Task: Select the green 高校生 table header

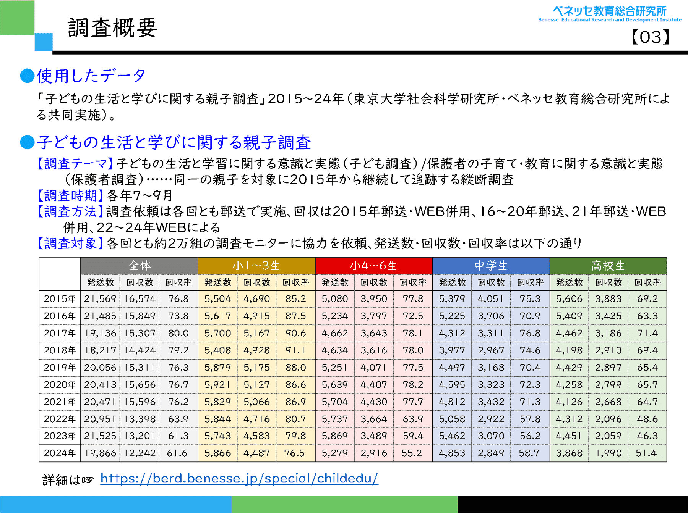Action: pyautogui.click(x=608, y=266)
